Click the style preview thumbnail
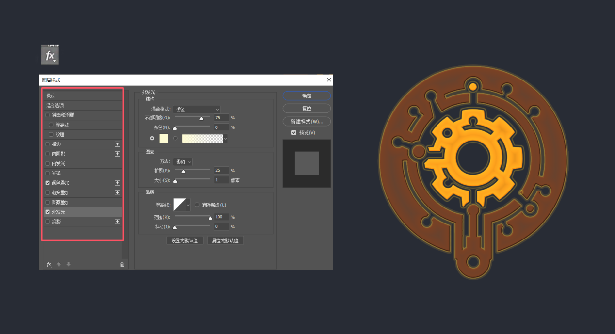615x334 pixels. coord(307,163)
